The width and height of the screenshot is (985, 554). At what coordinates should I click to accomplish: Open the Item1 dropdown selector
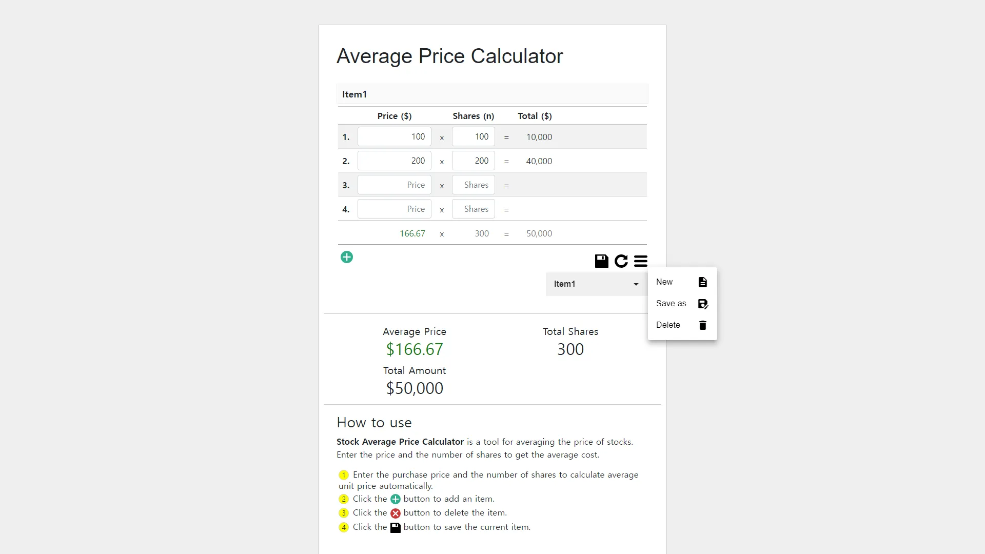pos(596,284)
